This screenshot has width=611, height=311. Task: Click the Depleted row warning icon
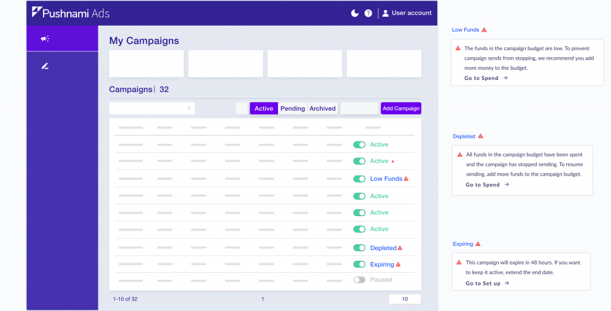[400, 248]
